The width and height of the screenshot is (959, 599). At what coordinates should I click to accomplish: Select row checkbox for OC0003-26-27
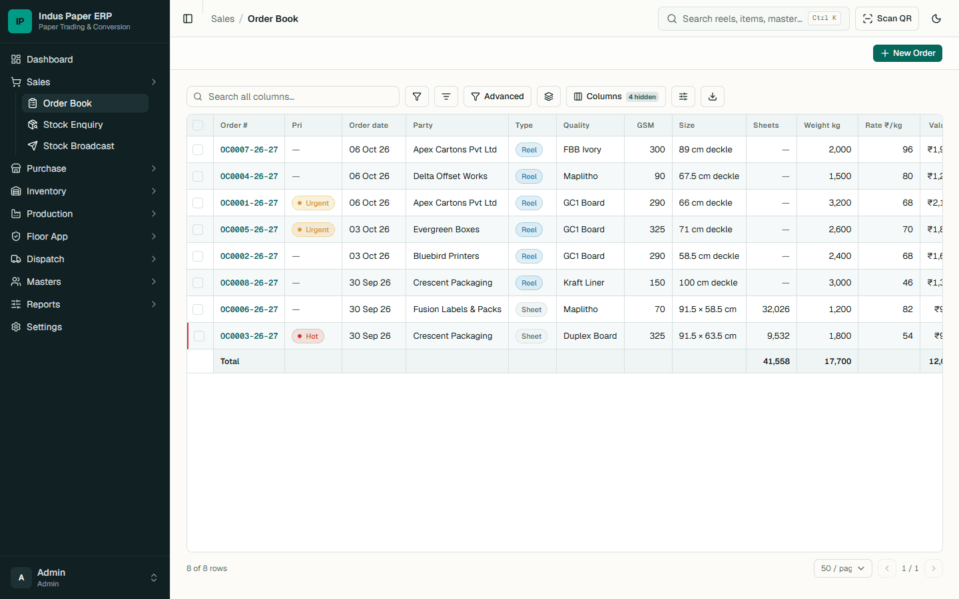click(x=199, y=336)
